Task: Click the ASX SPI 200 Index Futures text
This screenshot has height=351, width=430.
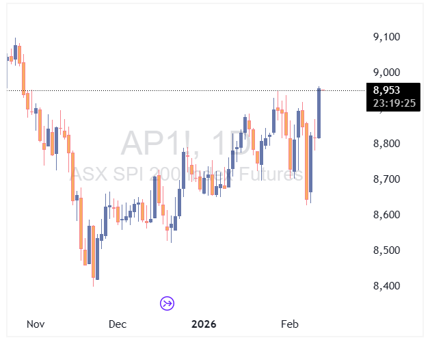Action: tap(186, 174)
